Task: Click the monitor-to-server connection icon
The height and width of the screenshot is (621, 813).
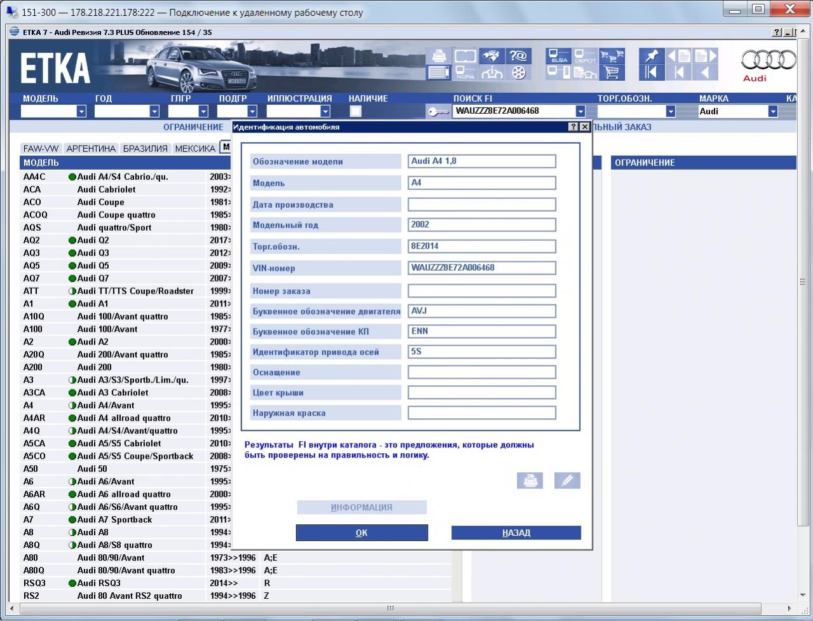Action: click(559, 72)
